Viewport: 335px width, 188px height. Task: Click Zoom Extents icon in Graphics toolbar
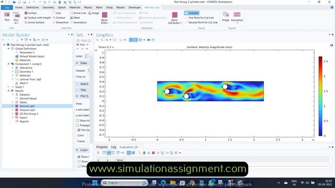pos(115,40)
